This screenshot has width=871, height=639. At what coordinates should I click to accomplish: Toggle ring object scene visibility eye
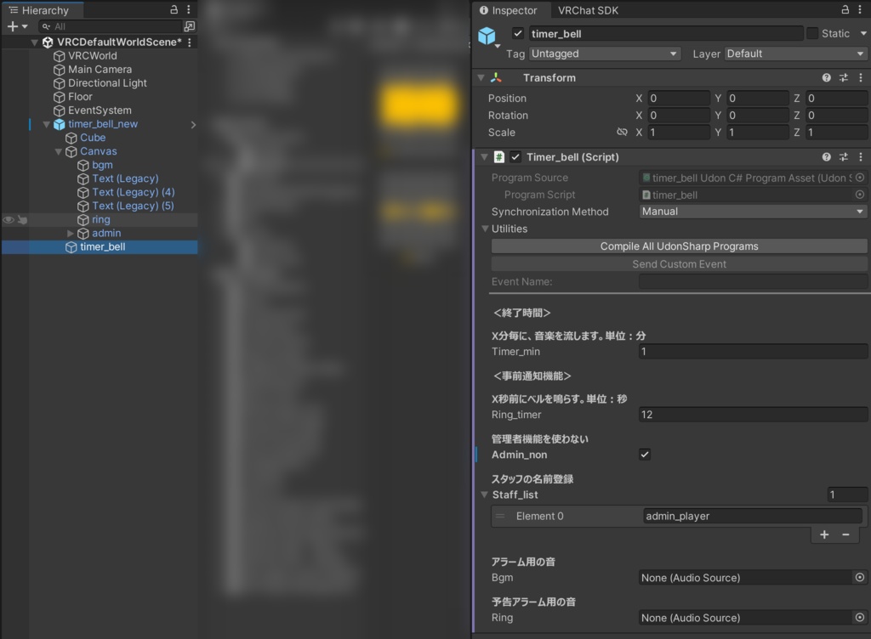(x=9, y=219)
